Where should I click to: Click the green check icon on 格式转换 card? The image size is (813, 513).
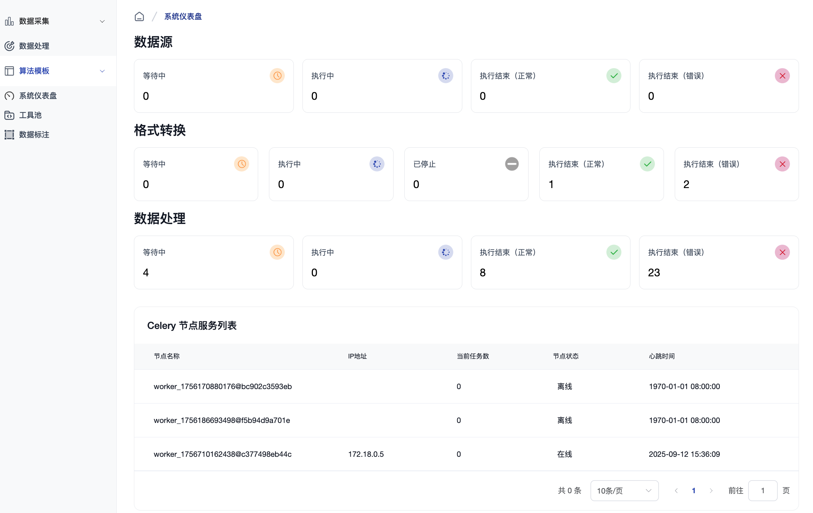pos(647,164)
